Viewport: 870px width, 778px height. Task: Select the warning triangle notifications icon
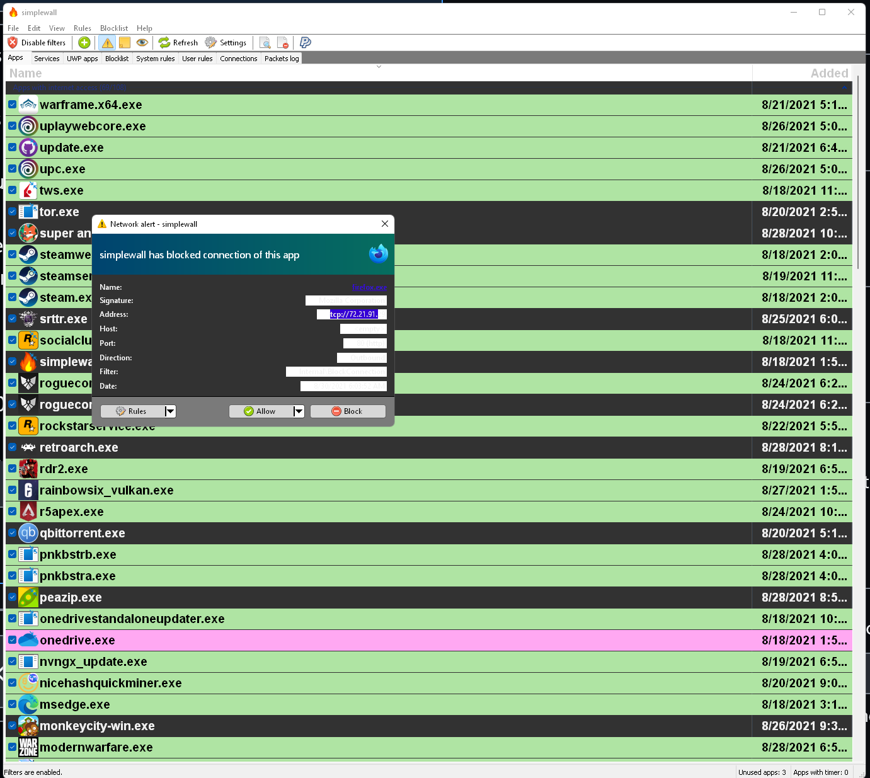coord(107,42)
